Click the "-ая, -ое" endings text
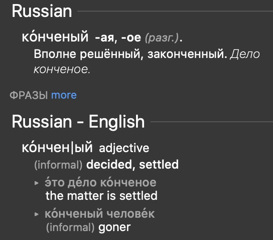The height and width of the screenshot is (240, 273). 118,39
